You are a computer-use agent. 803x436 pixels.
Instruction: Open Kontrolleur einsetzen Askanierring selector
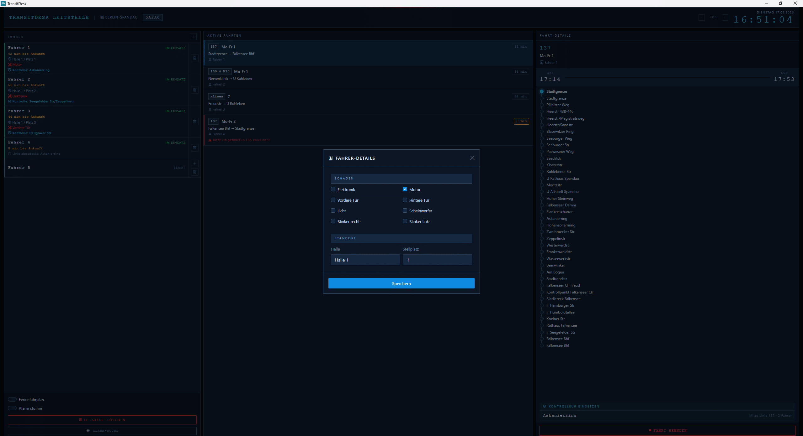click(x=667, y=415)
